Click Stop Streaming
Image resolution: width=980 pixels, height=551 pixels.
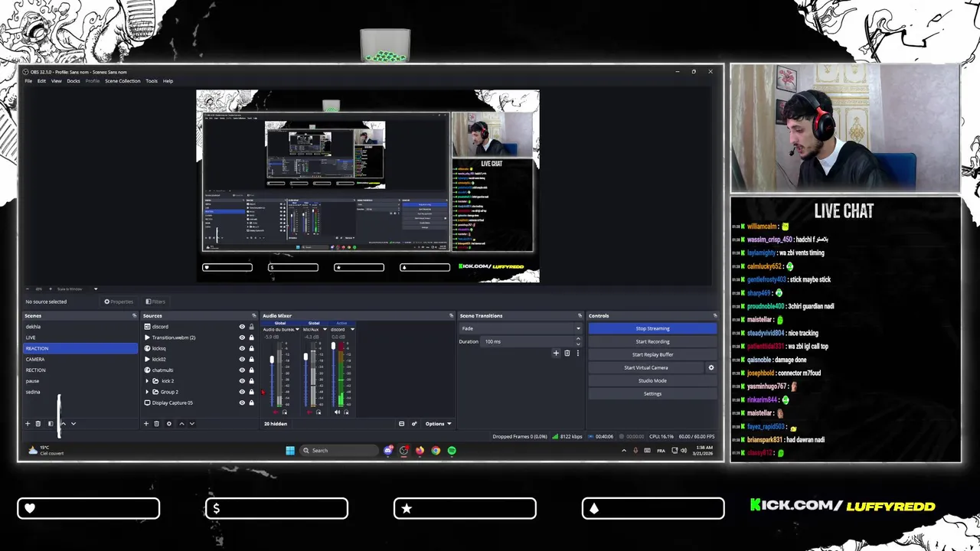click(x=652, y=328)
